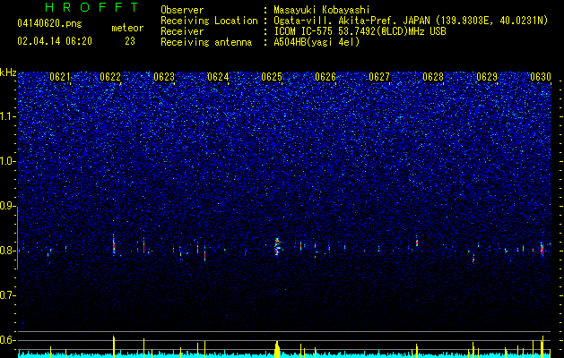This screenshot has width=564, height=358.
Task: Click the 0.8 kHz frequency axis label
Action: tap(7, 251)
